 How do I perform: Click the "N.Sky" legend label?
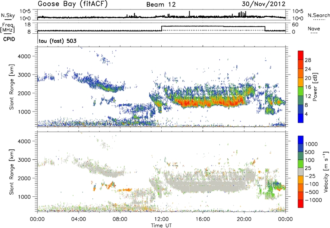8,15
